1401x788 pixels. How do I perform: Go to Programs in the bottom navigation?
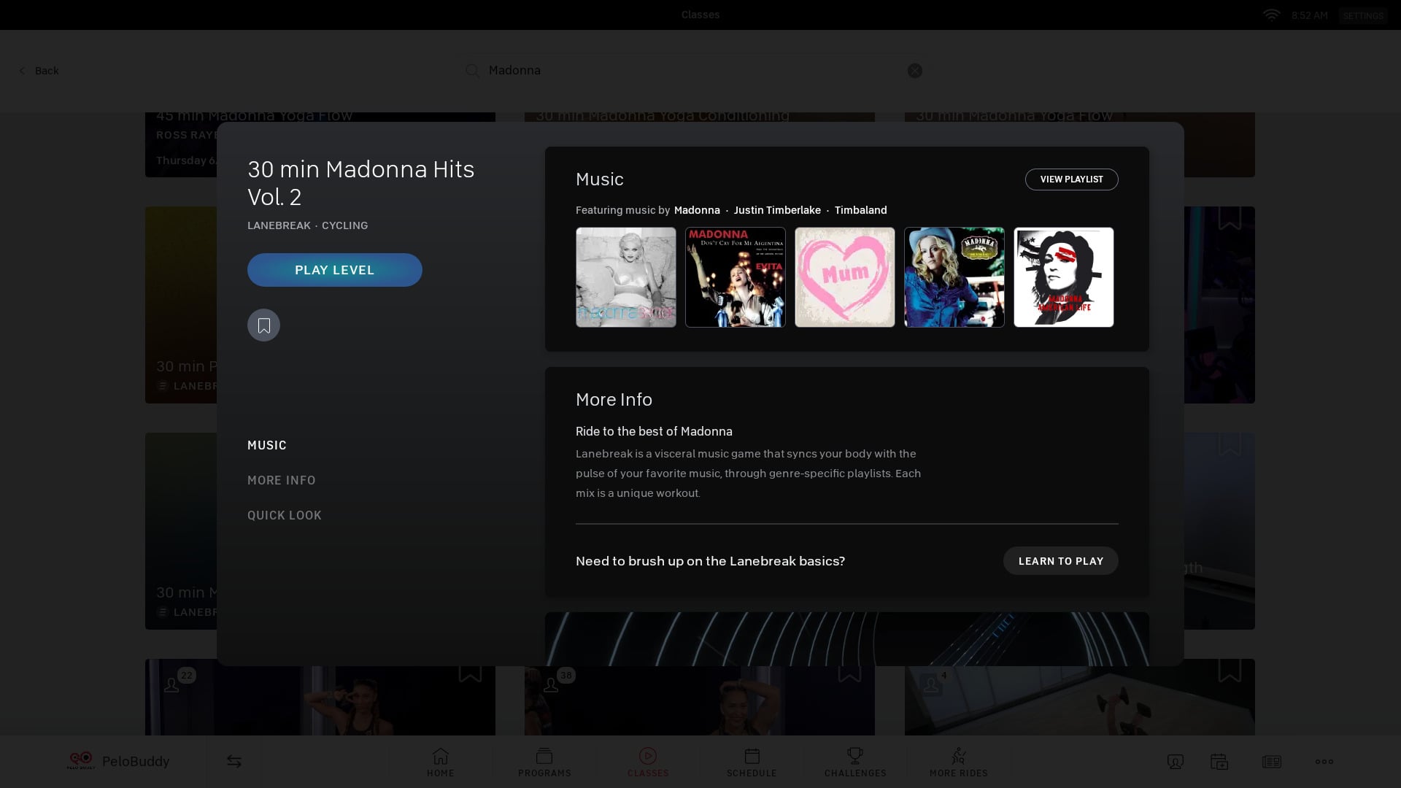[x=544, y=762]
